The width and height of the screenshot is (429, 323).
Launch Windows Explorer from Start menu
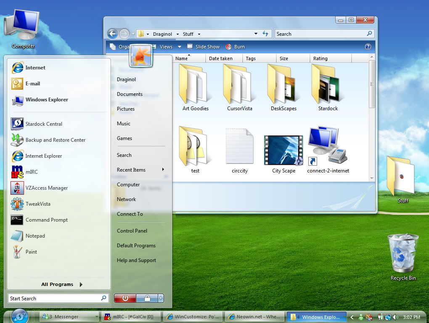click(40, 100)
